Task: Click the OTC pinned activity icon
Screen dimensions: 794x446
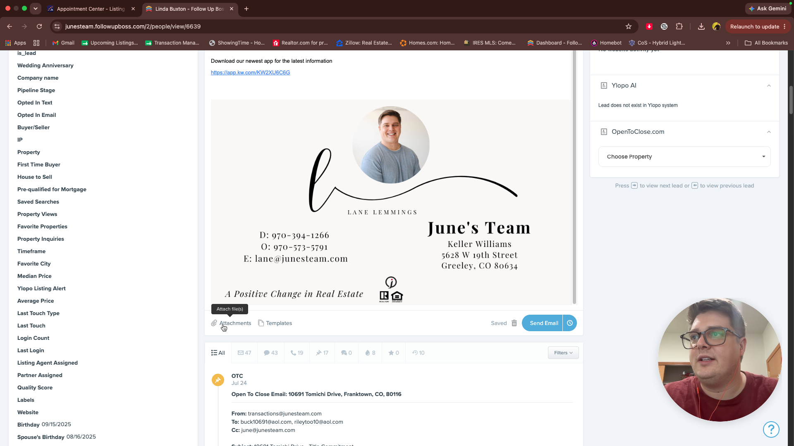Action: point(218,380)
